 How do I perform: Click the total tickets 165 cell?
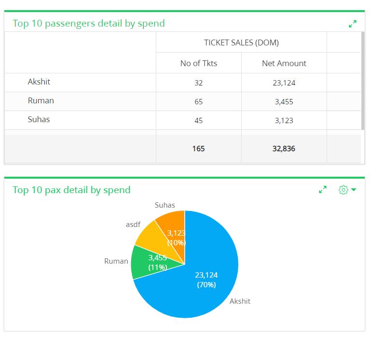point(199,149)
